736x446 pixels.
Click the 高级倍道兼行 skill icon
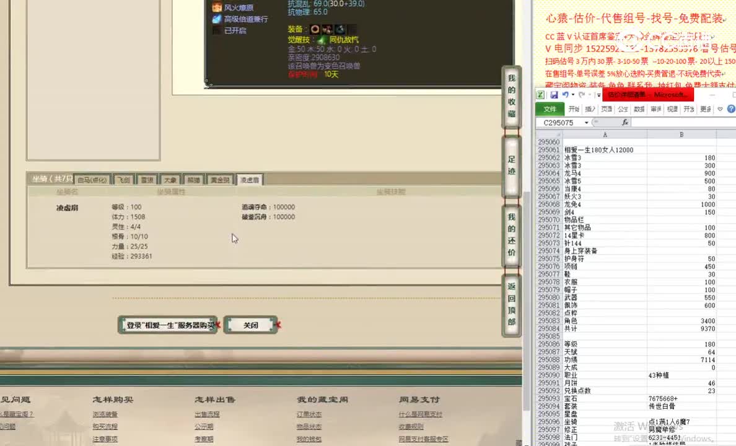217,19
